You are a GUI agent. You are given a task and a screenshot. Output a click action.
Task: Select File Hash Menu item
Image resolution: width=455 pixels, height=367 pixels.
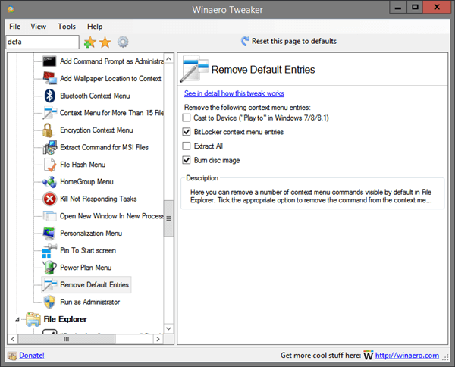point(83,165)
